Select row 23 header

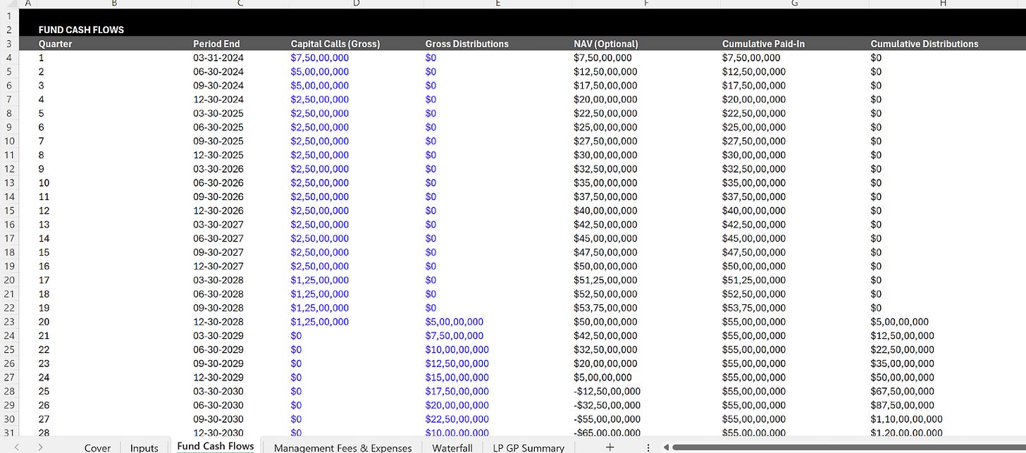pos(9,322)
